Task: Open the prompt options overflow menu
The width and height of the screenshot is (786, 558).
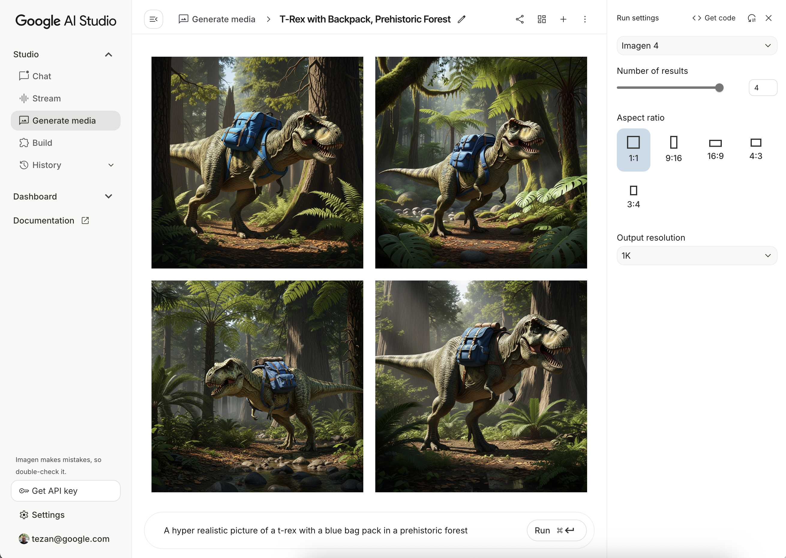Action: [x=585, y=19]
